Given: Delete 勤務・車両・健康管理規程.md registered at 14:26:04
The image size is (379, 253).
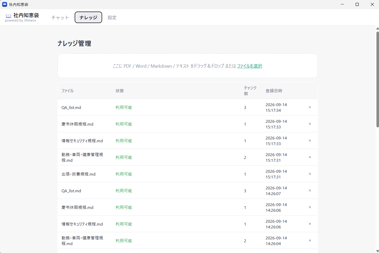Looking at the screenshot, I should coord(310,240).
